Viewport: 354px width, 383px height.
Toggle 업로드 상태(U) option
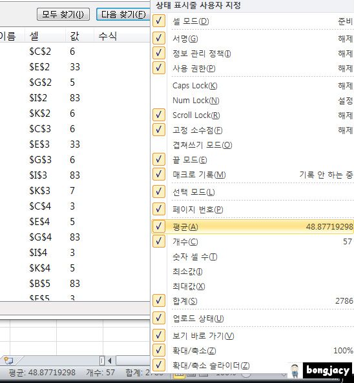(x=253, y=319)
